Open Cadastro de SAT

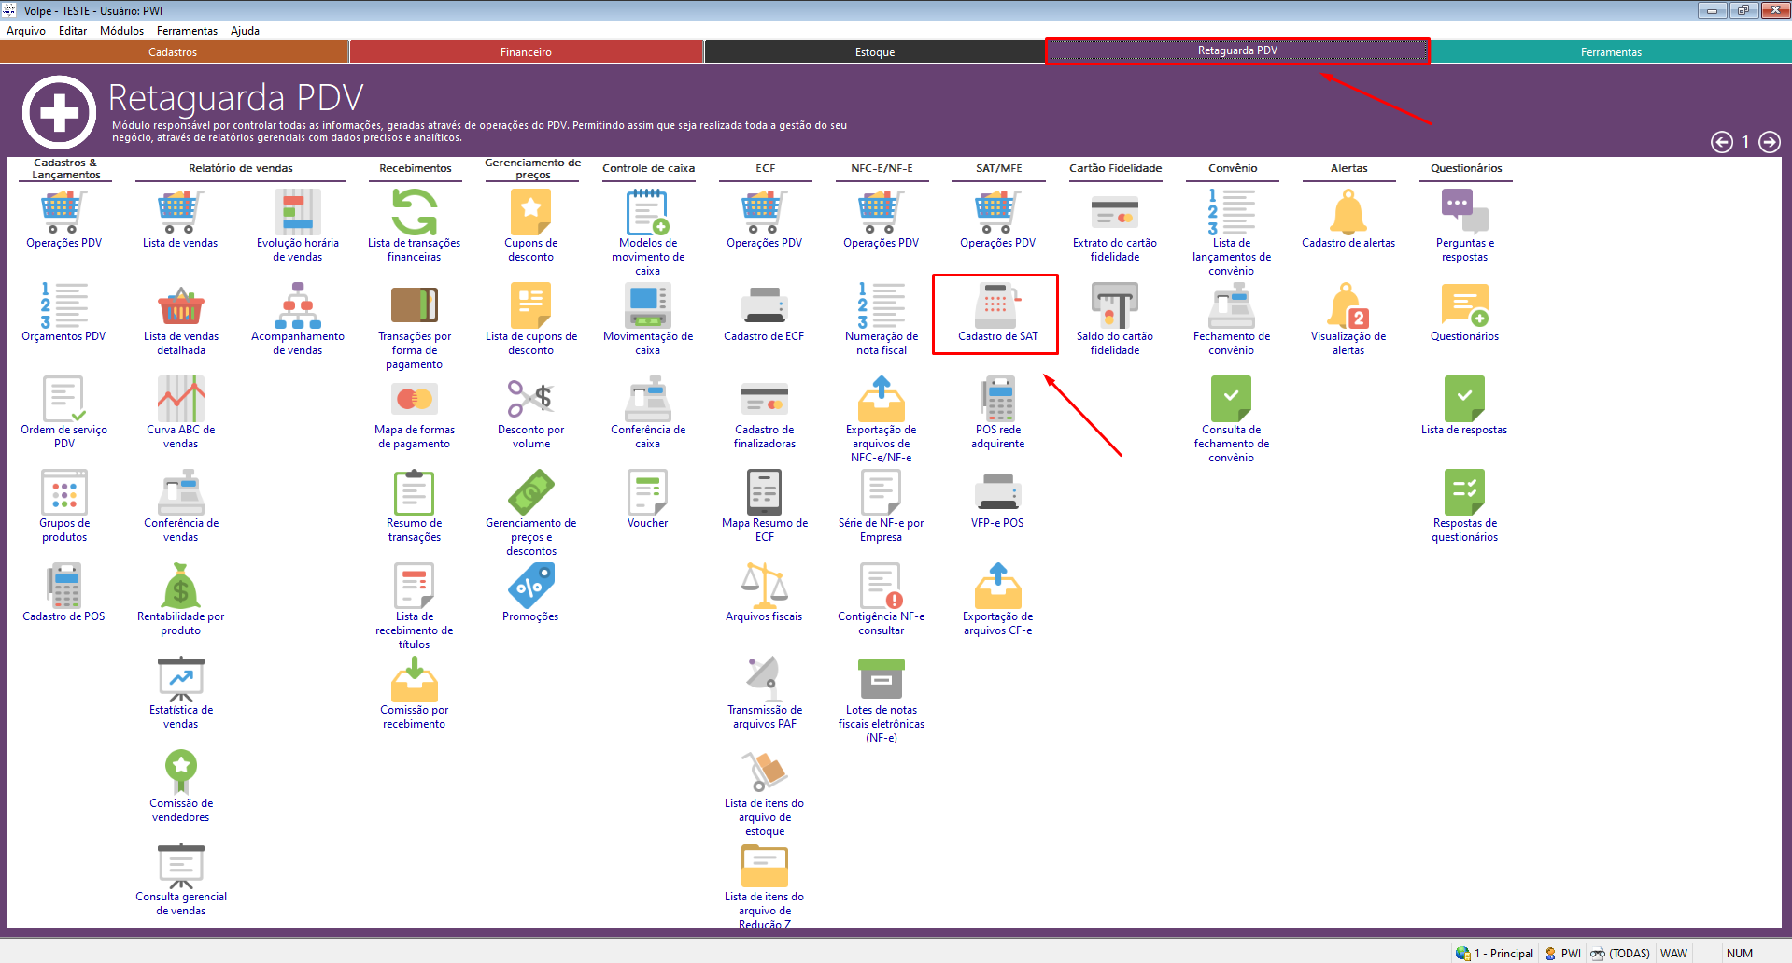point(998,313)
